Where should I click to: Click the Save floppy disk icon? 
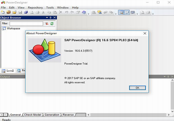coord(20,12)
